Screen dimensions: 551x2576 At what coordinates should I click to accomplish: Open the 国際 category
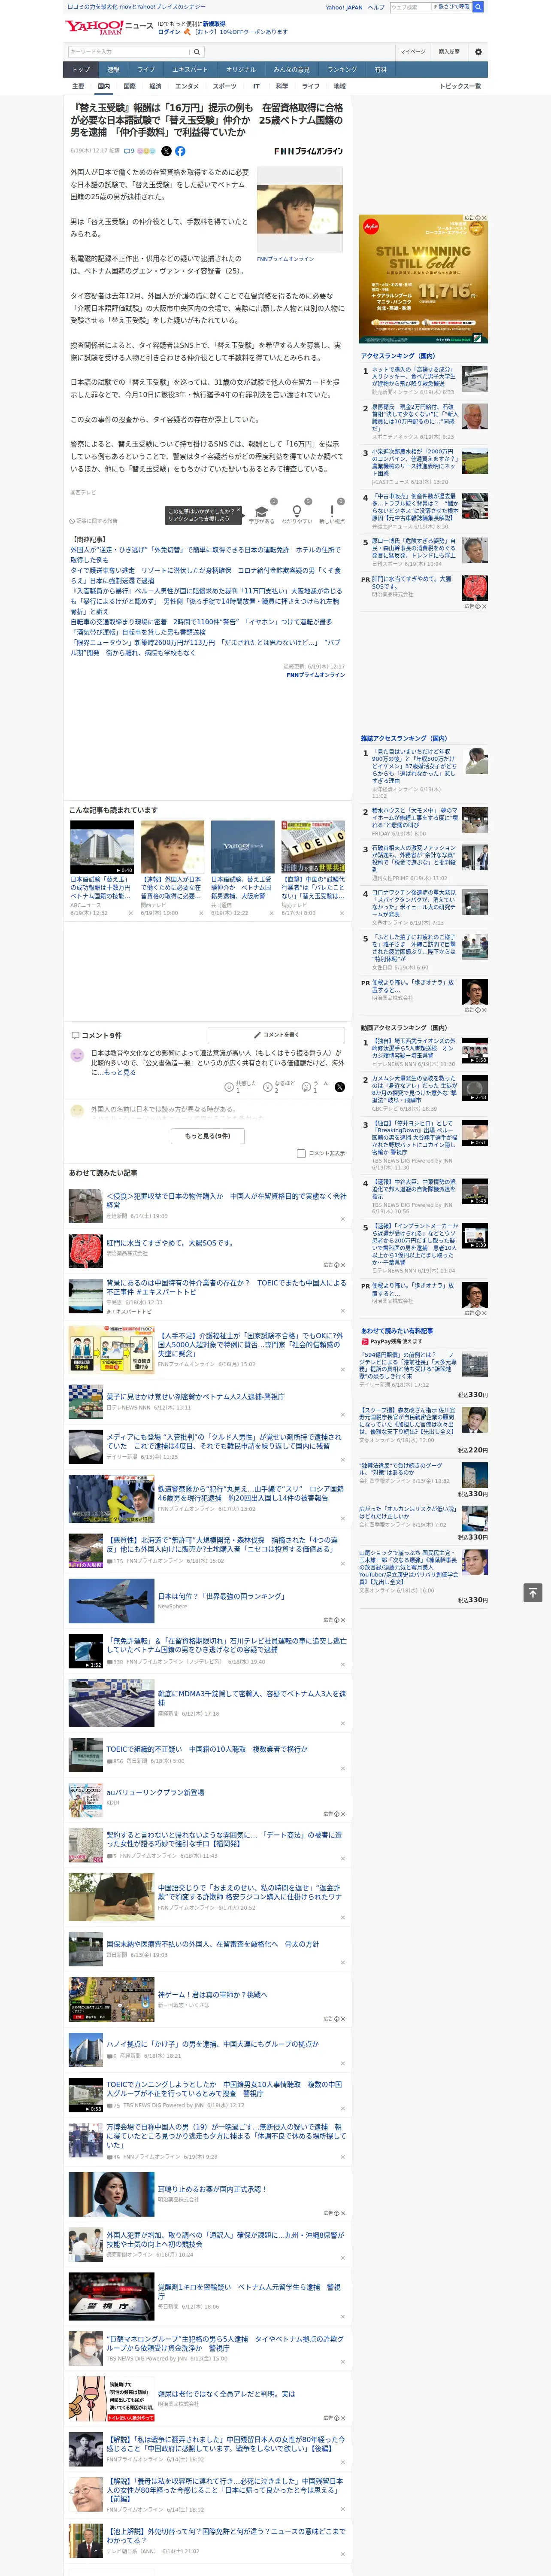tap(129, 86)
